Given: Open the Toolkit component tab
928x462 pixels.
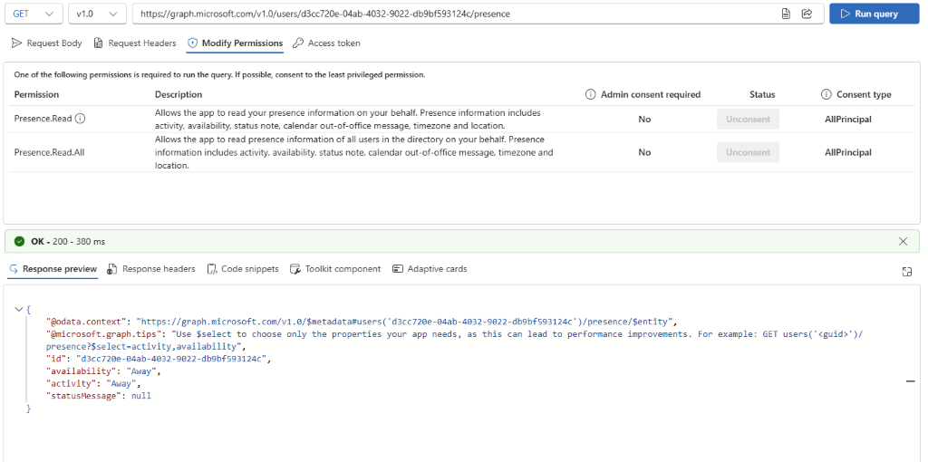Looking at the screenshot, I should pyautogui.click(x=335, y=269).
